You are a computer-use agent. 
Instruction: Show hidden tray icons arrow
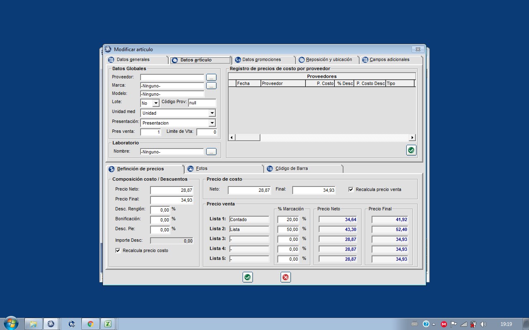[x=434, y=324]
